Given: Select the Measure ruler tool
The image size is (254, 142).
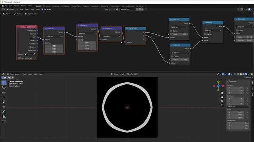Looking at the screenshot, I should coord(4,116).
